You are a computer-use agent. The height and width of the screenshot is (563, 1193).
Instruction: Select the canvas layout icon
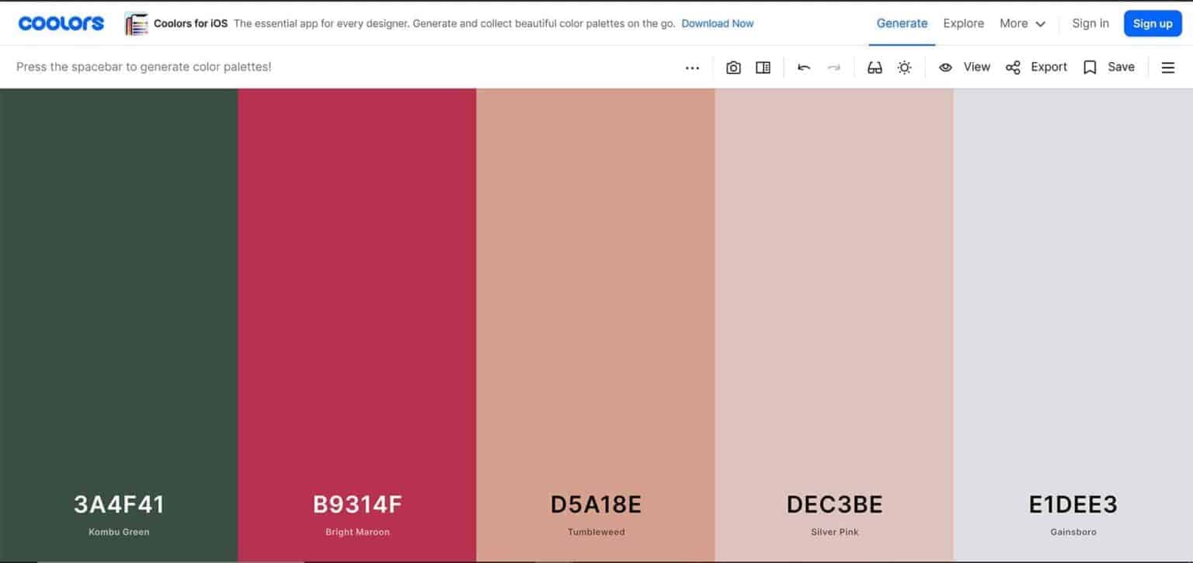click(x=763, y=68)
